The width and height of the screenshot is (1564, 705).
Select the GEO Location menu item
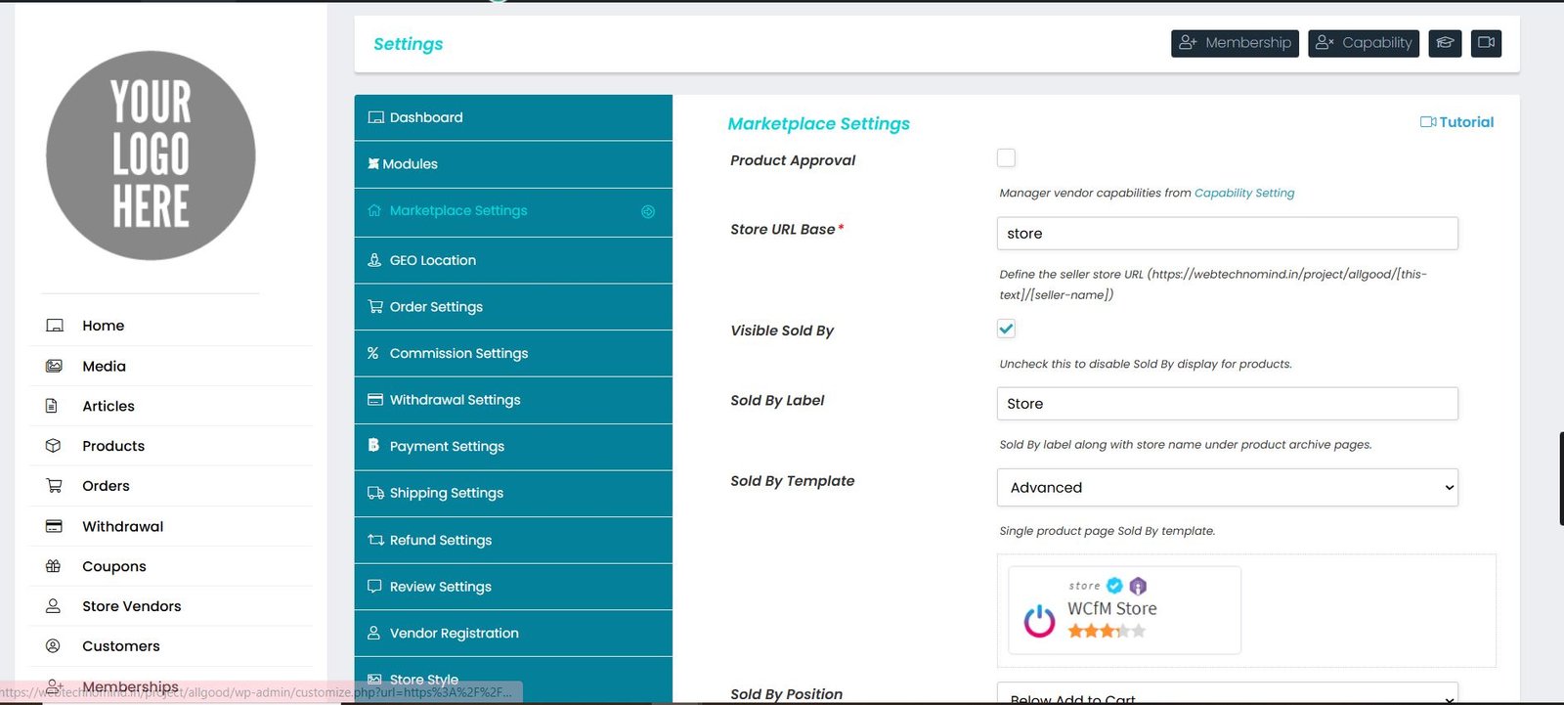(432, 260)
